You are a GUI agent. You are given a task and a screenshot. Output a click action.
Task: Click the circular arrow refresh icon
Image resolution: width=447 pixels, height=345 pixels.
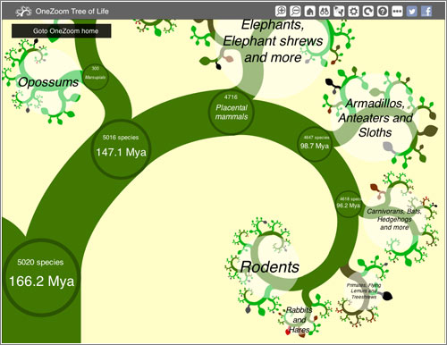point(368,12)
